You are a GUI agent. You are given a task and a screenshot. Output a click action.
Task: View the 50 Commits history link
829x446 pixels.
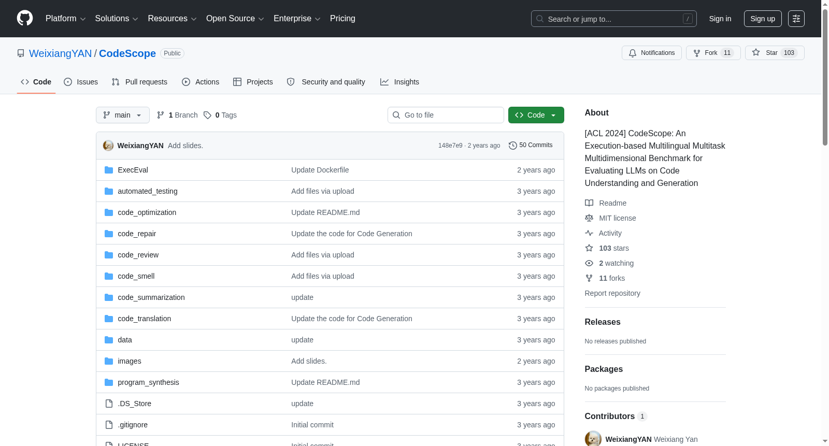(x=531, y=145)
